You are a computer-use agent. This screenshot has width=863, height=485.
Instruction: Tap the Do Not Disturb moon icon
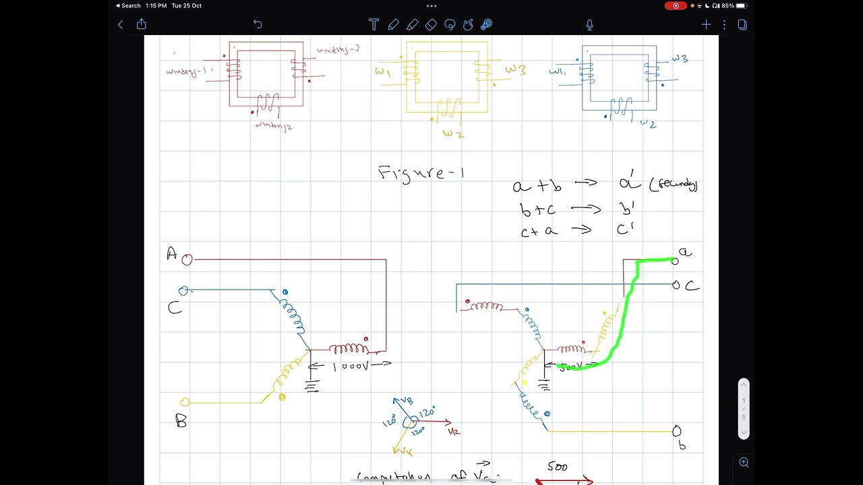pos(706,5)
